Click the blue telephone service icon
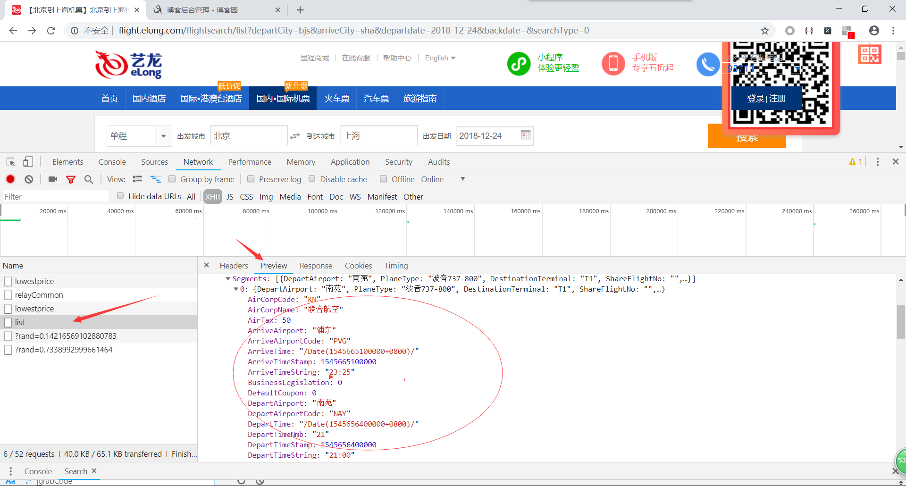906x486 pixels. [x=708, y=64]
